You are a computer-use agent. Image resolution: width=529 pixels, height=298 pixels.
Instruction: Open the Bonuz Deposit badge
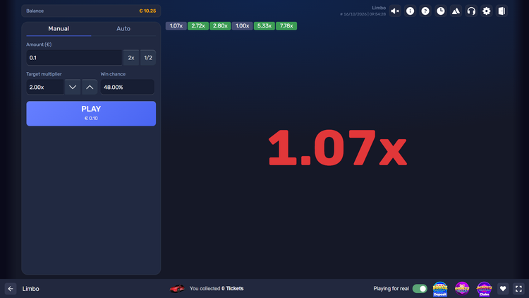tap(440, 289)
